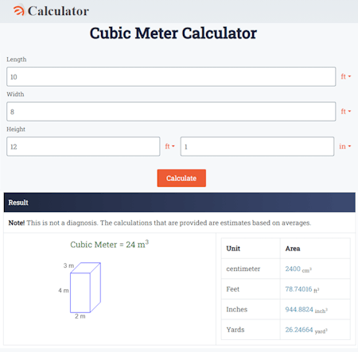Click the 2400 cm³ centimeter value
Viewport: 358px width, 352px height.
(x=298, y=269)
